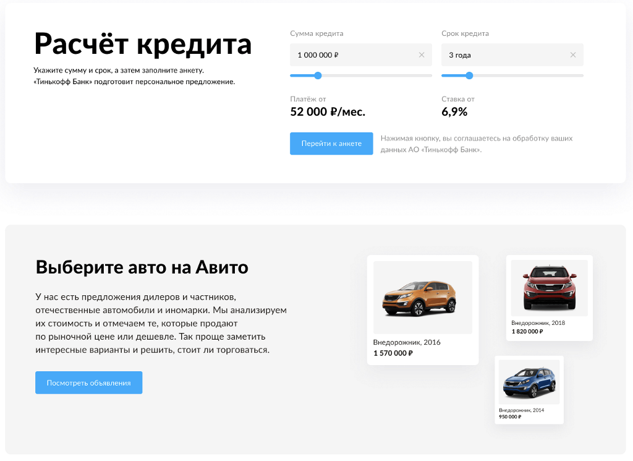The height and width of the screenshot is (461, 633).
Task: Click the 1 570 000 ₽ price label
Action: (x=393, y=353)
